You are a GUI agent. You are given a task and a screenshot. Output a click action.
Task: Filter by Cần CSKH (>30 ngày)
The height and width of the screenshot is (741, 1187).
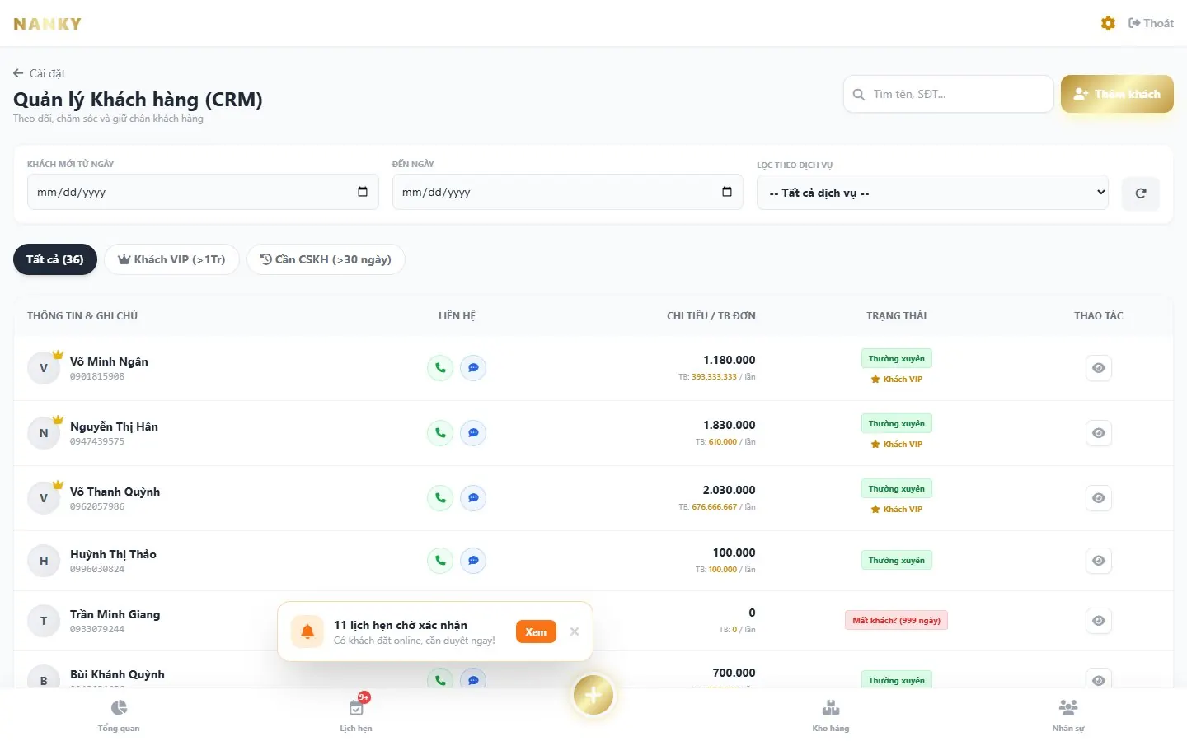click(x=326, y=259)
